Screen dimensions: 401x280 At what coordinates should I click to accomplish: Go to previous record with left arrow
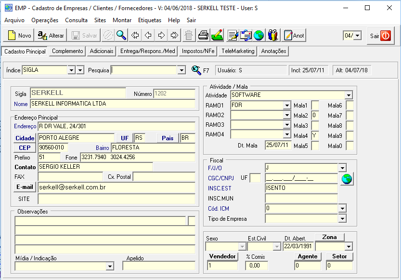click(x=148, y=35)
